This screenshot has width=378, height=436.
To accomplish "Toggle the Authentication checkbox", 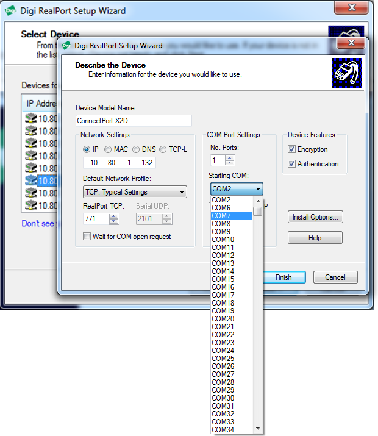I will pyautogui.click(x=292, y=164).
